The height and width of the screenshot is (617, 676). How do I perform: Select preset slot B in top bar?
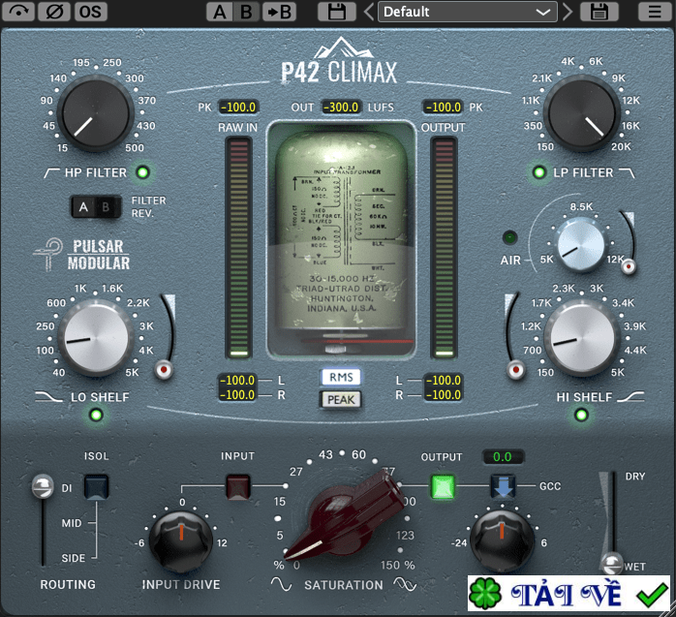(246, 12)
